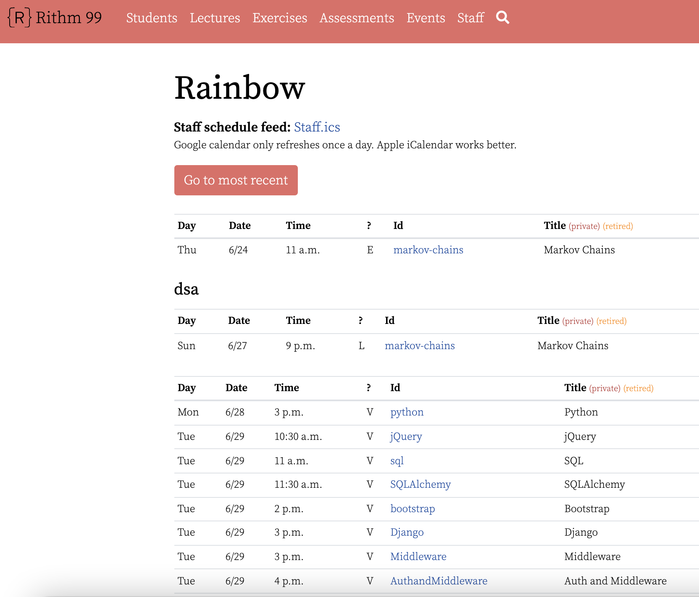
Task: Click the 'SQL' title cell
Action: click(574, 461)
